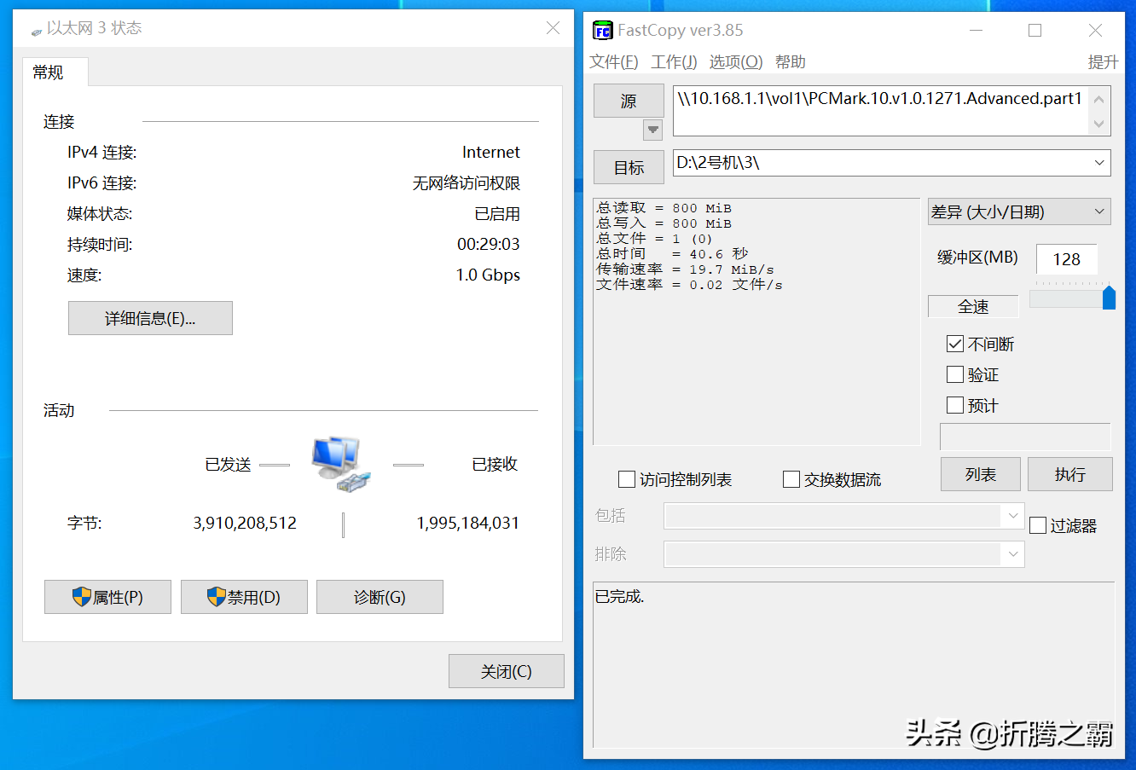Run network diagnostics with 诊断(G)
The image size is (1136, 770).
[x=380, y=597]
